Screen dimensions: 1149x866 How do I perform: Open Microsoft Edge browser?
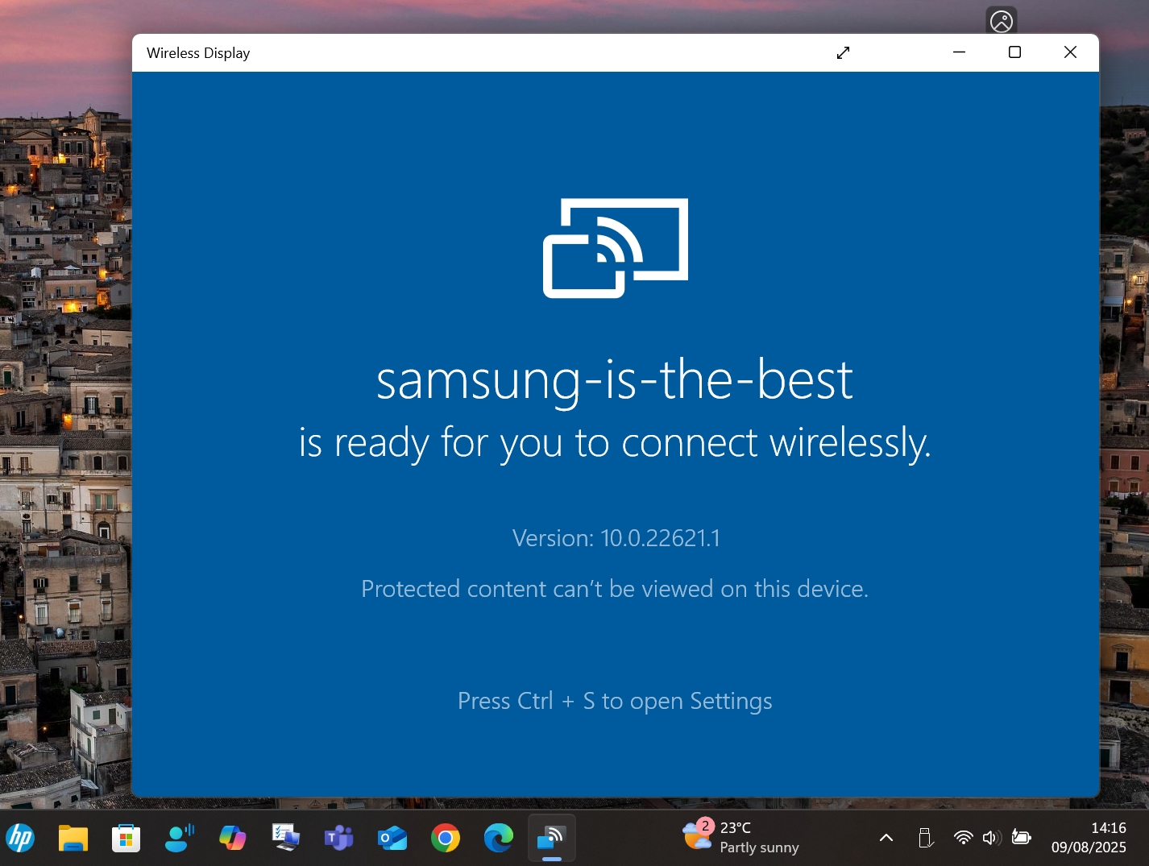click(498, 838)
